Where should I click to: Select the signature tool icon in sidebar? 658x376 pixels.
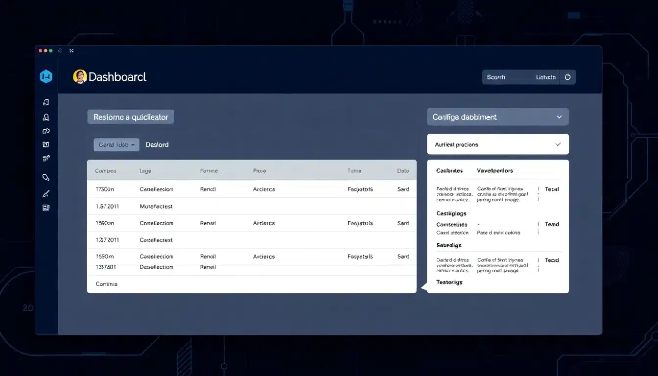coord(46,158)
